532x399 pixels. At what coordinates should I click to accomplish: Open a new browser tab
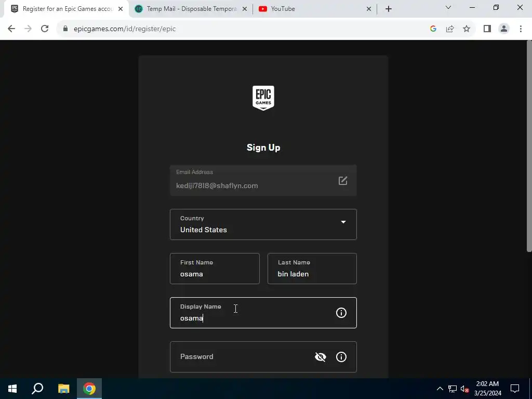pos(389,9)
